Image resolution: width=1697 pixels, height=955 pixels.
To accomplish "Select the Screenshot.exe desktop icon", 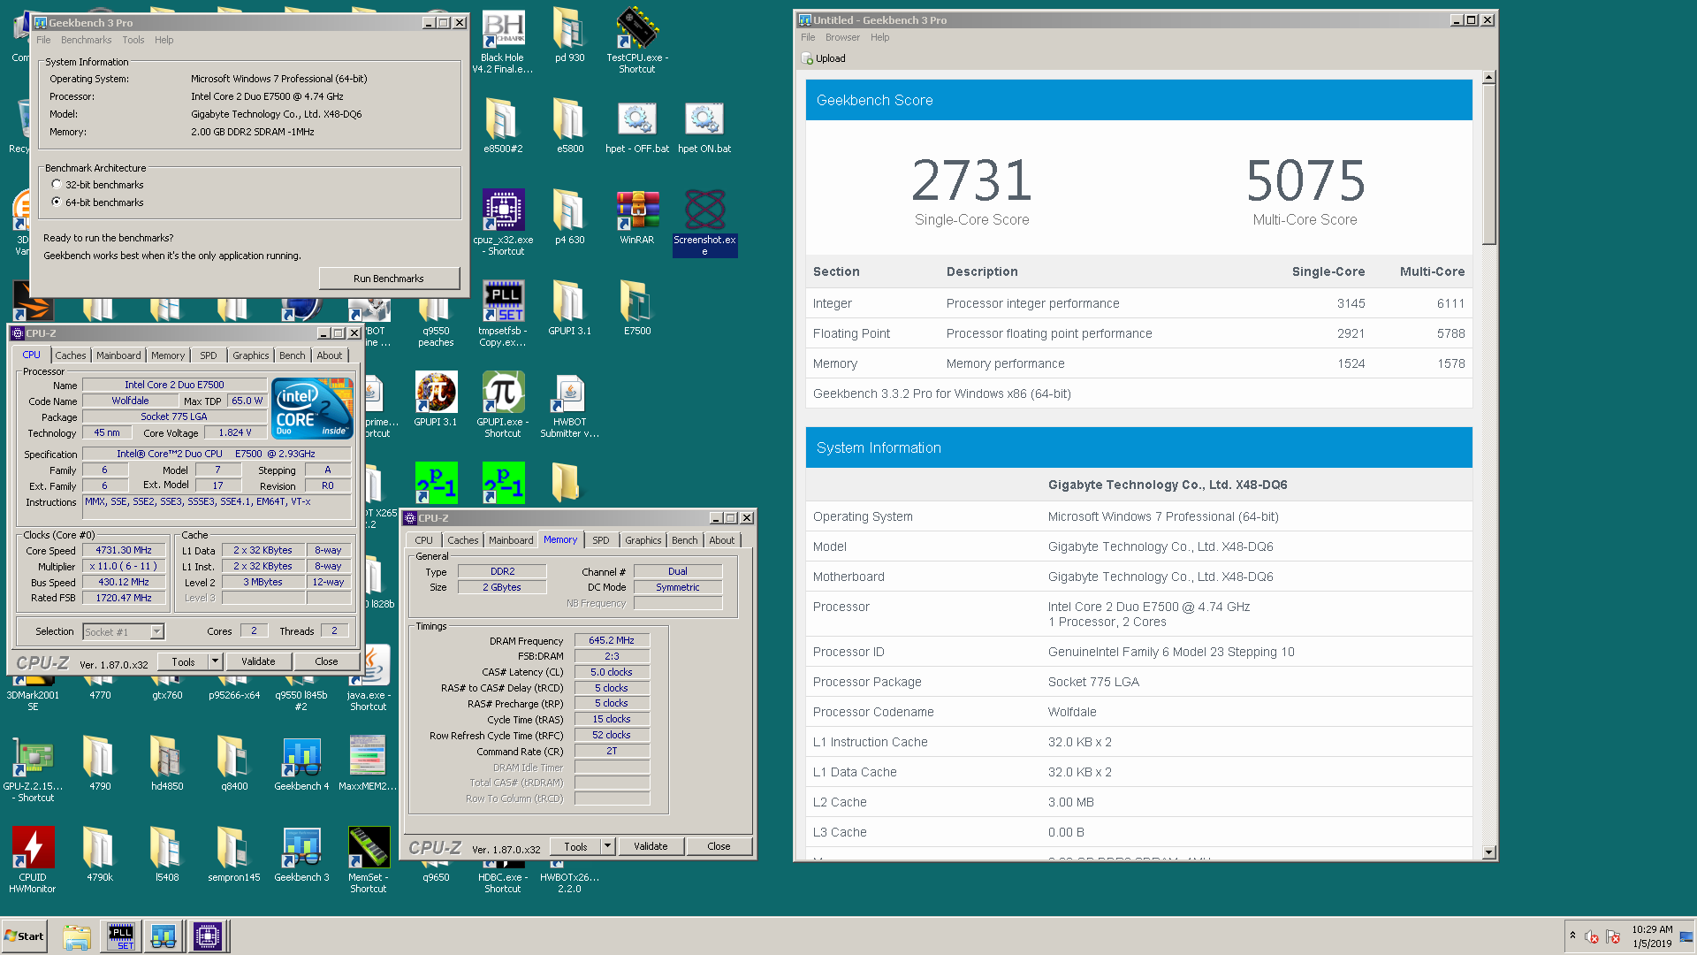I will pos(704,223).
